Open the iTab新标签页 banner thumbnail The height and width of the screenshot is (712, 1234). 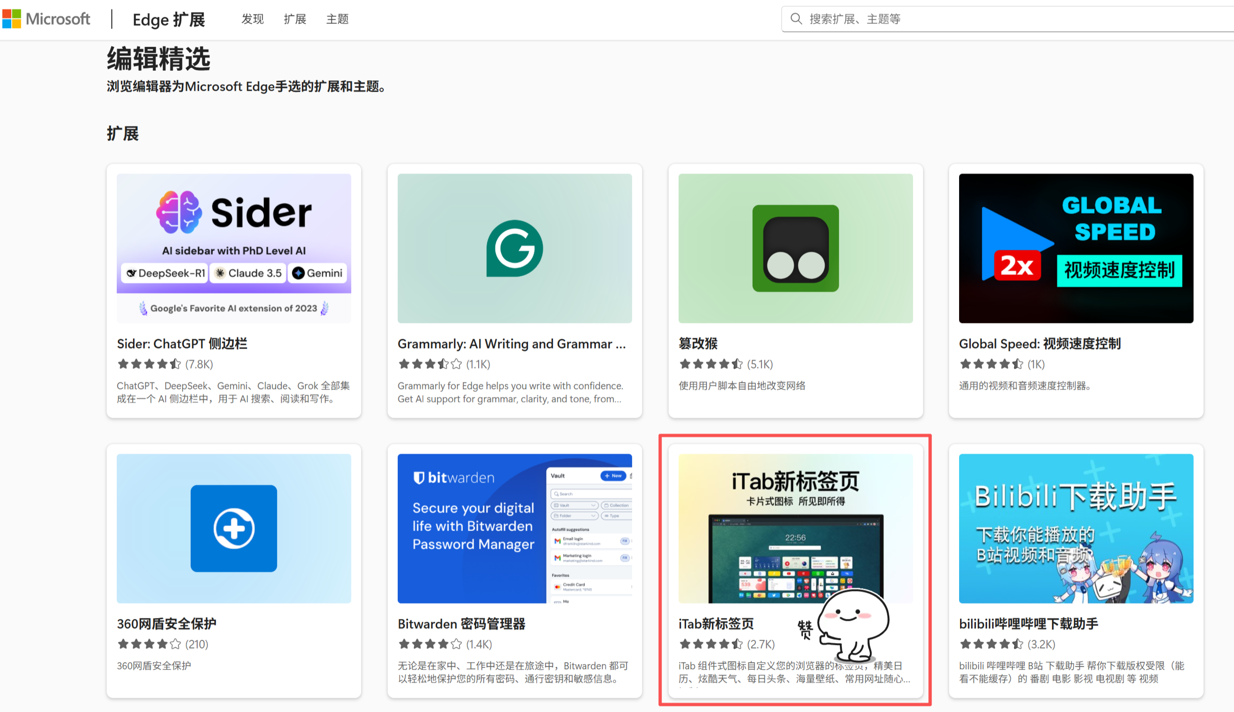[x=795, y=528]
